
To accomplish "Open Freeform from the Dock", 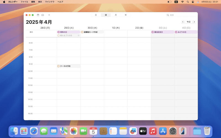I will [133, 131].
